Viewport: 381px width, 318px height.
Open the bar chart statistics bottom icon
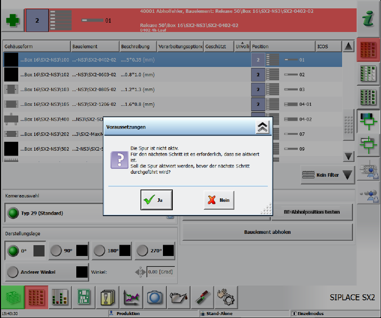coord(60,297)
